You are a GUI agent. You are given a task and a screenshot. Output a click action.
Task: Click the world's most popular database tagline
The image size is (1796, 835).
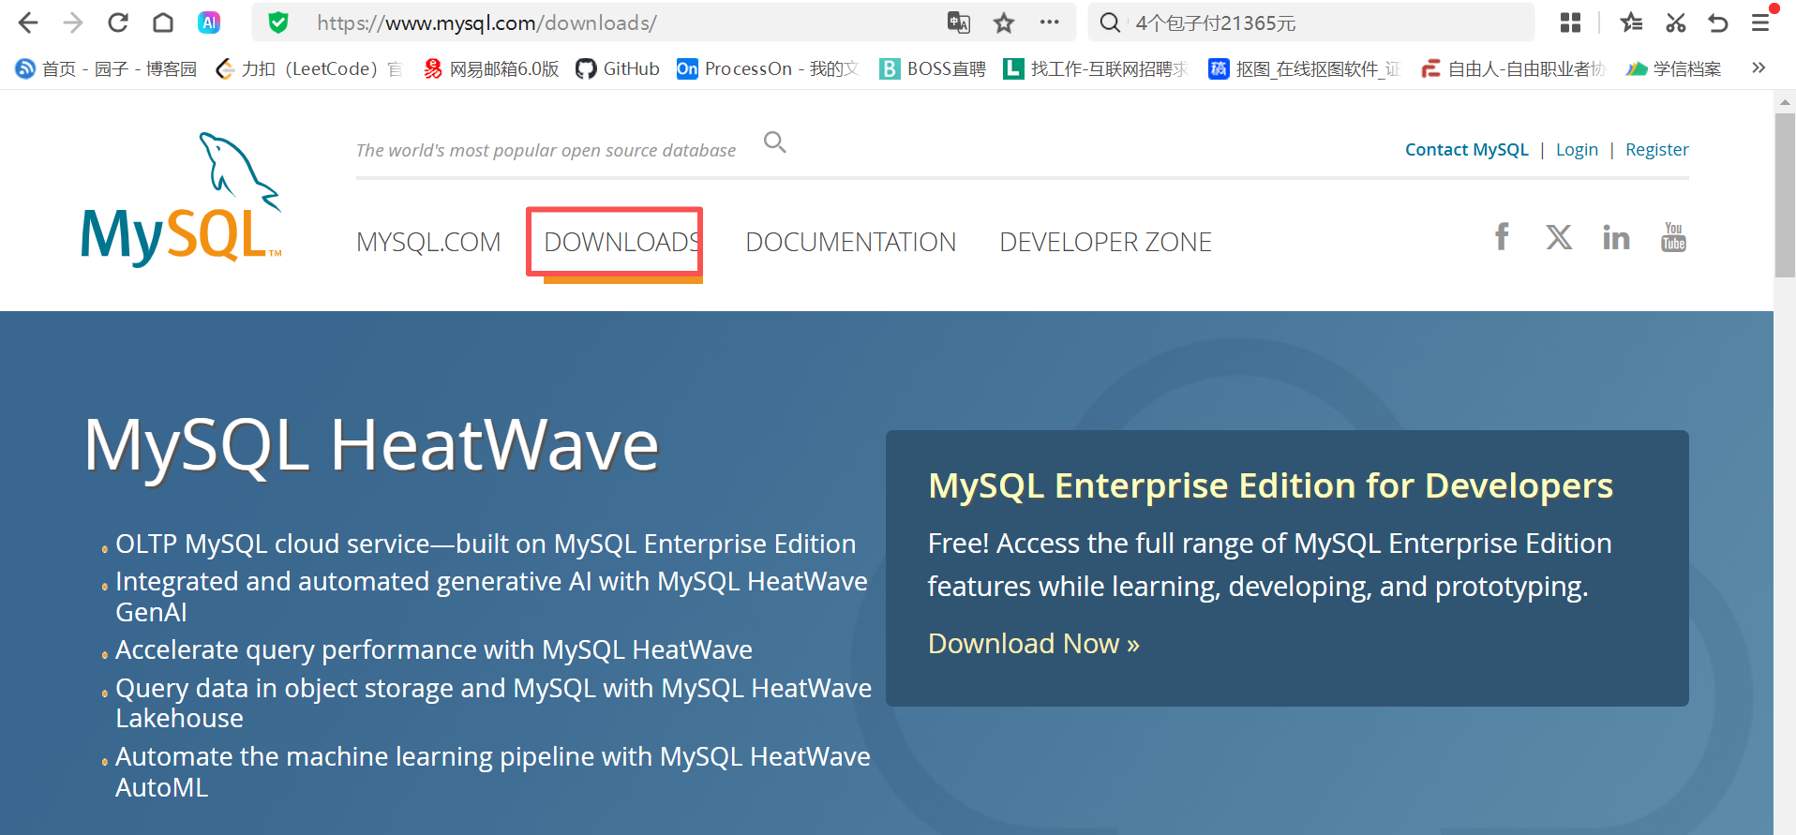pos(546,150)
